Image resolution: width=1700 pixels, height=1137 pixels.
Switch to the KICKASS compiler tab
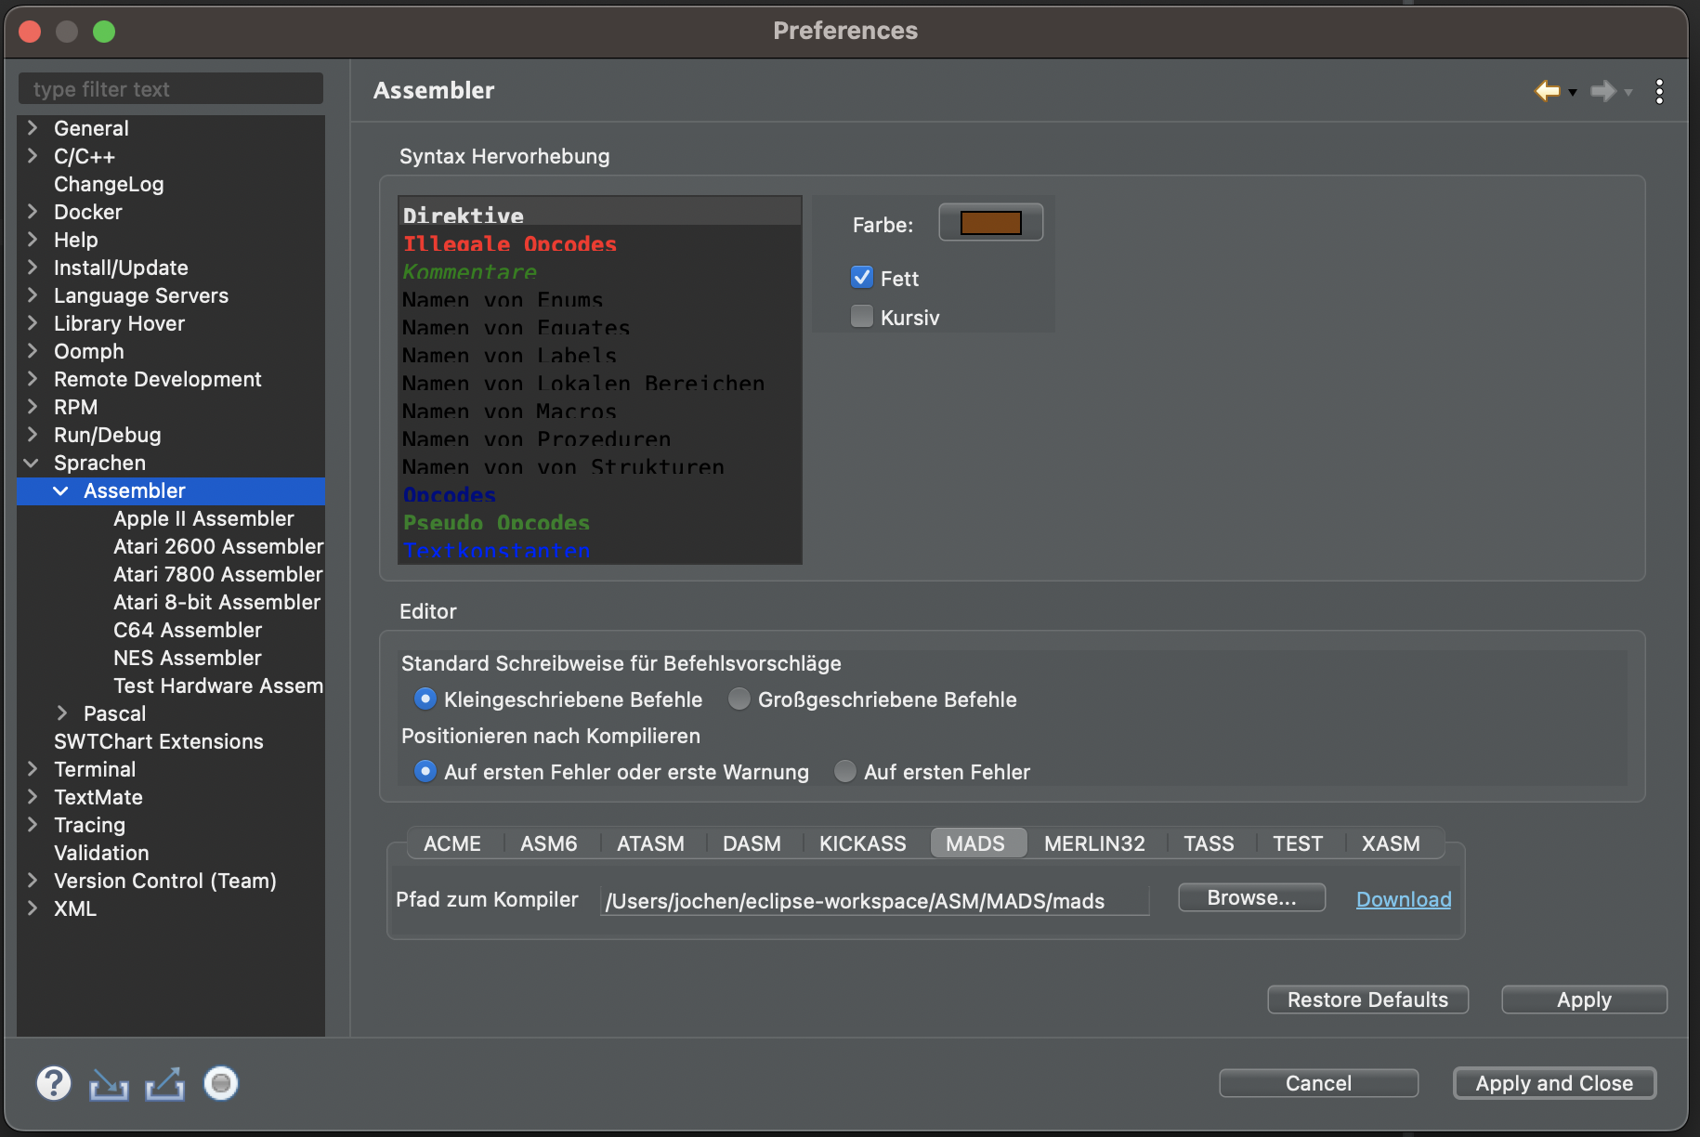click(862, 843)
